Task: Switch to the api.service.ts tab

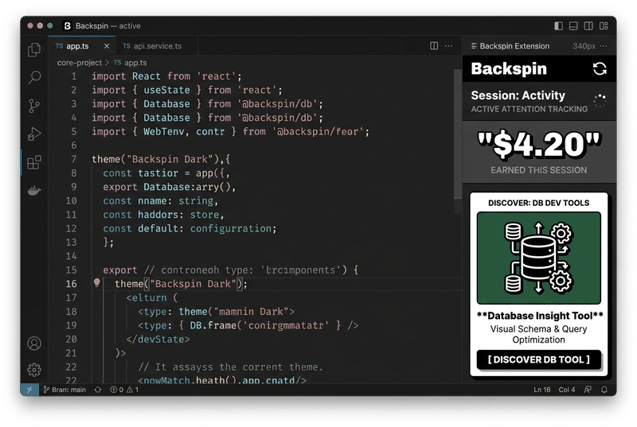Action: [157, 46]
